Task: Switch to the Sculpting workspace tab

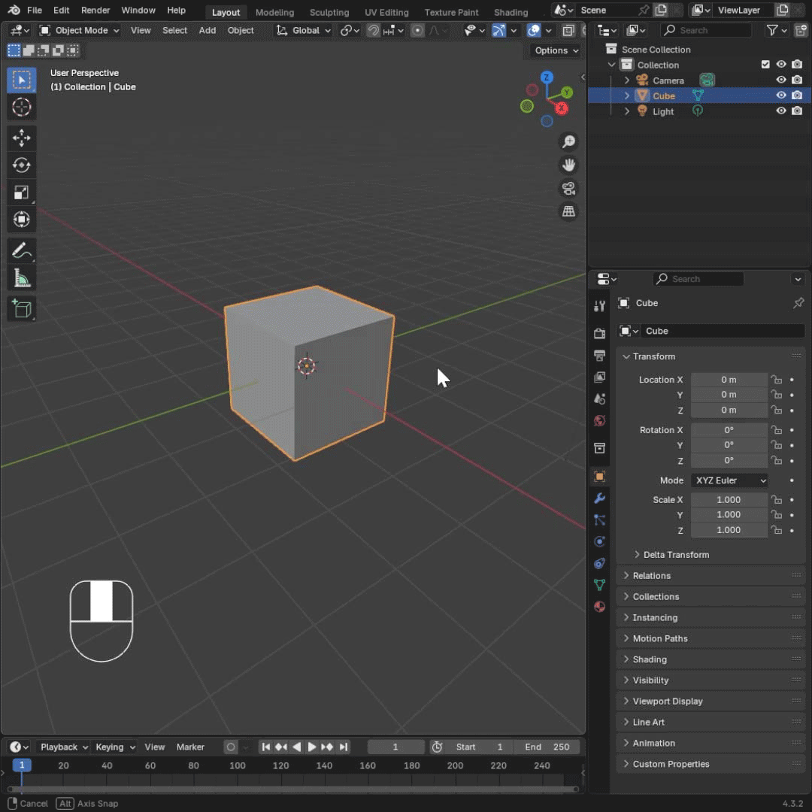Action: 329,12
